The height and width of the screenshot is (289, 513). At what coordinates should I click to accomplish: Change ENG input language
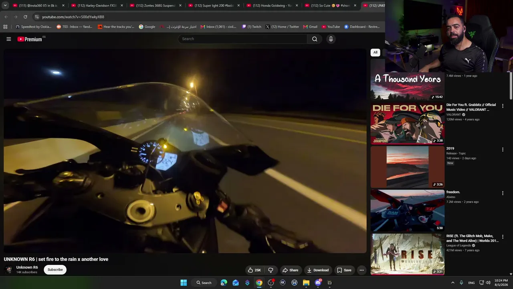tap(471, 283)
